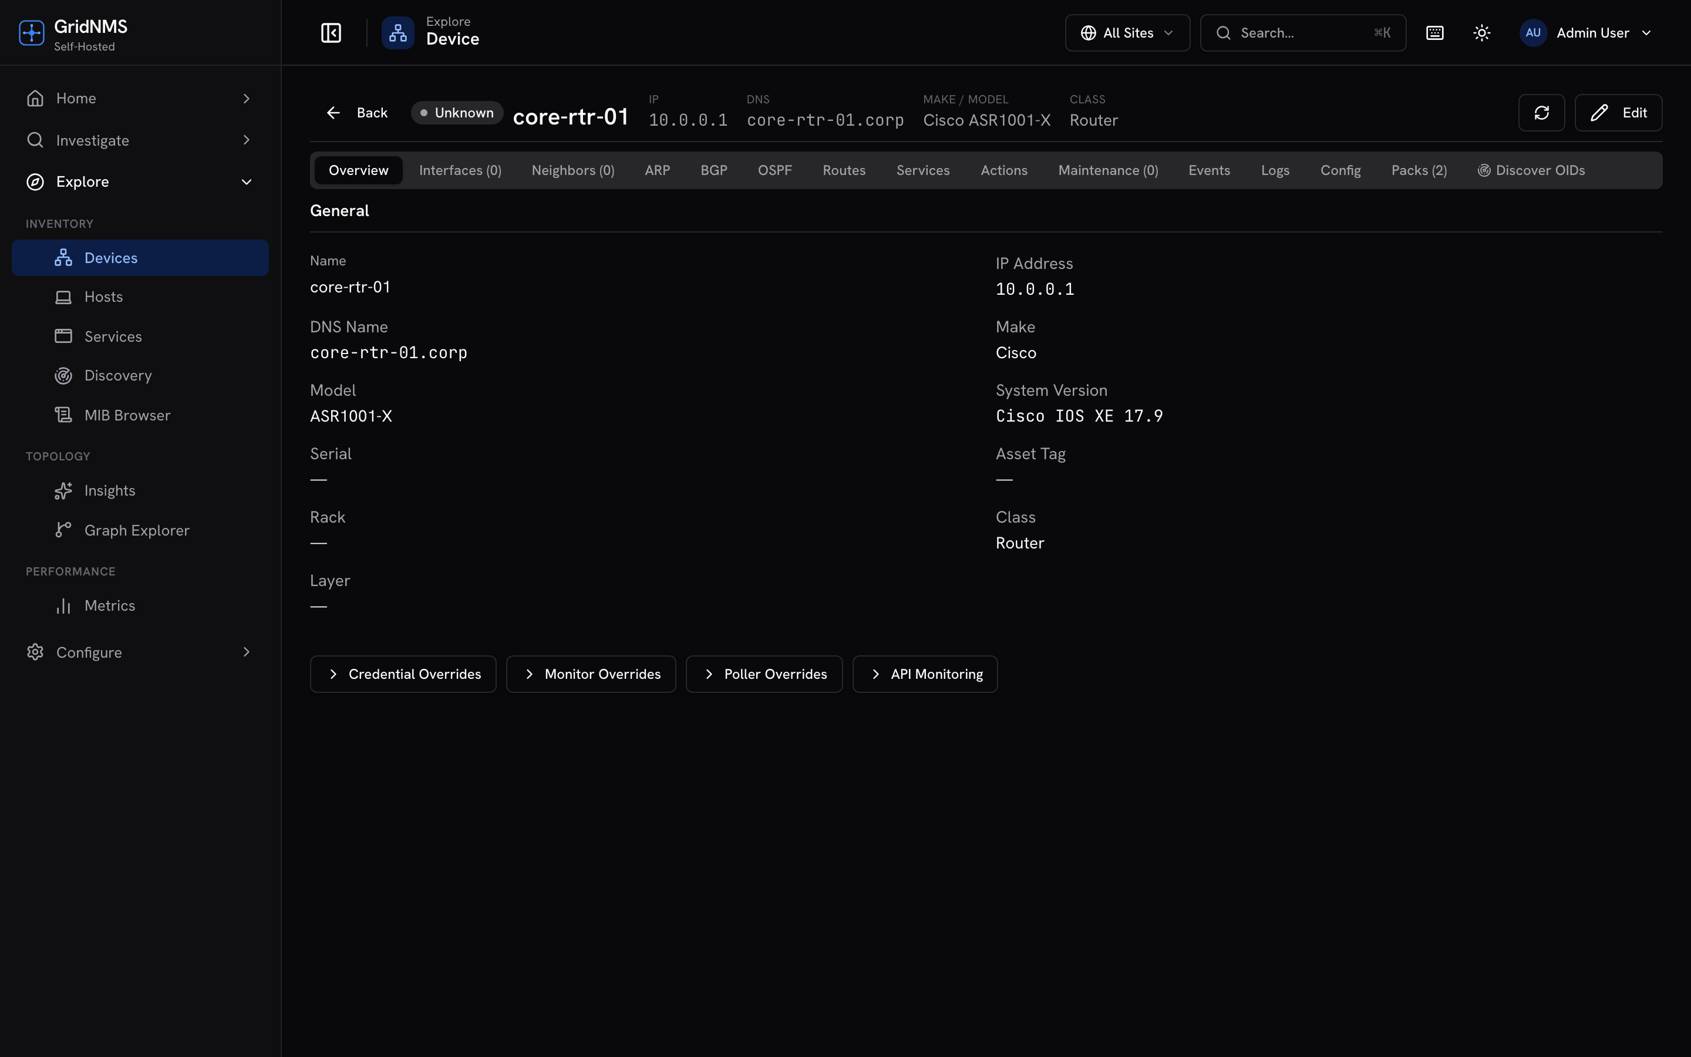Open keyboard shortcuts icon in the top bar
The width and height of the screenshot is (1691, 1057).
pyautogui.click(x=1434, y=33)
